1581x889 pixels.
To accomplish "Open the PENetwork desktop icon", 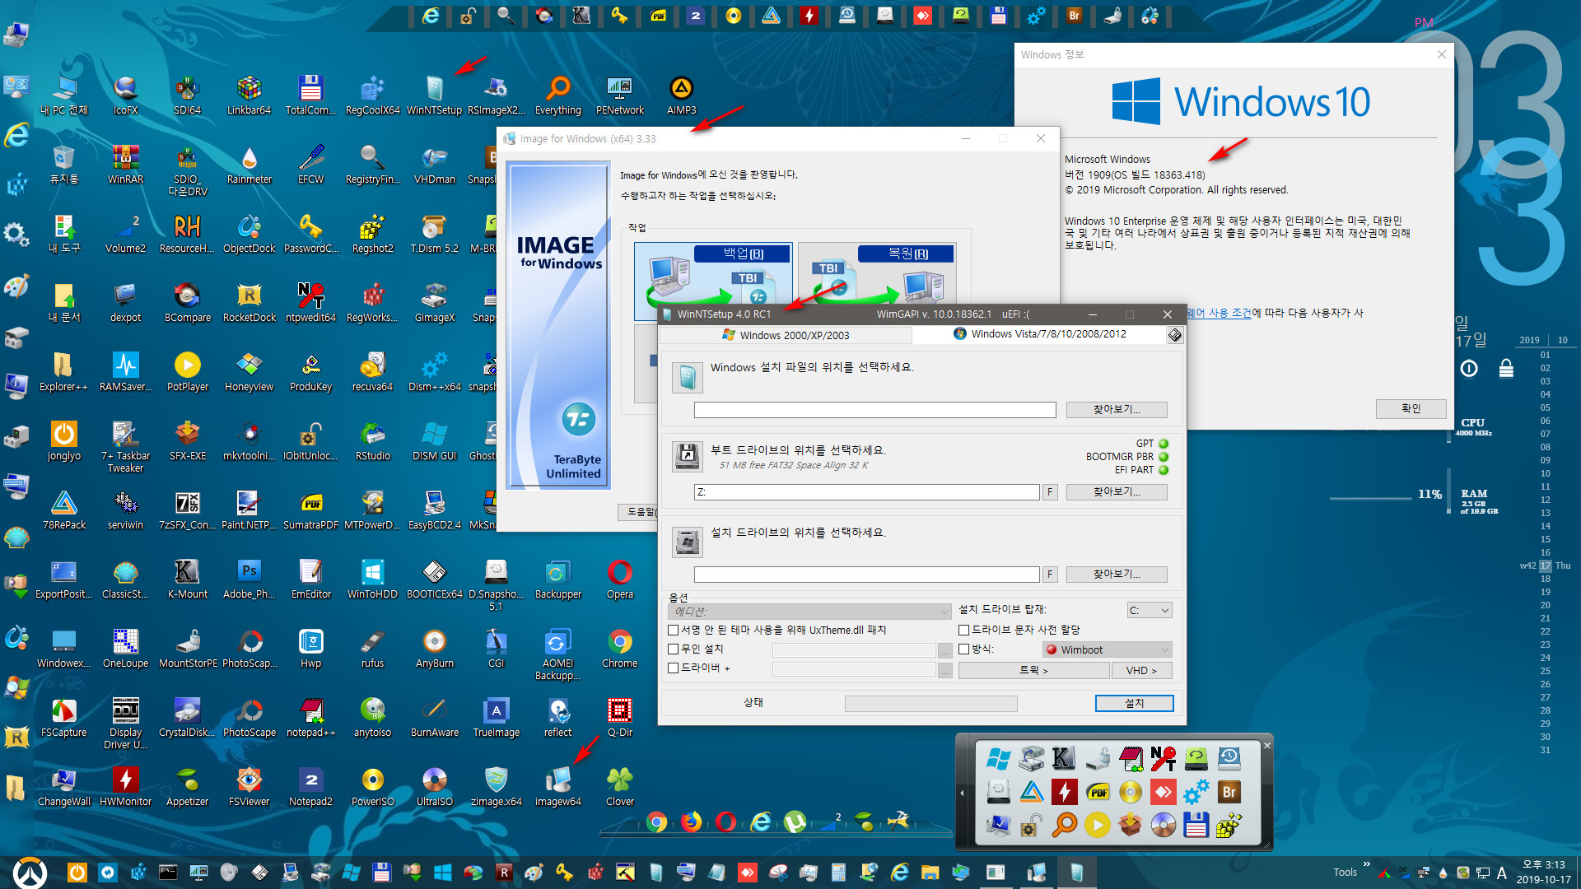I will coord(620,95).
